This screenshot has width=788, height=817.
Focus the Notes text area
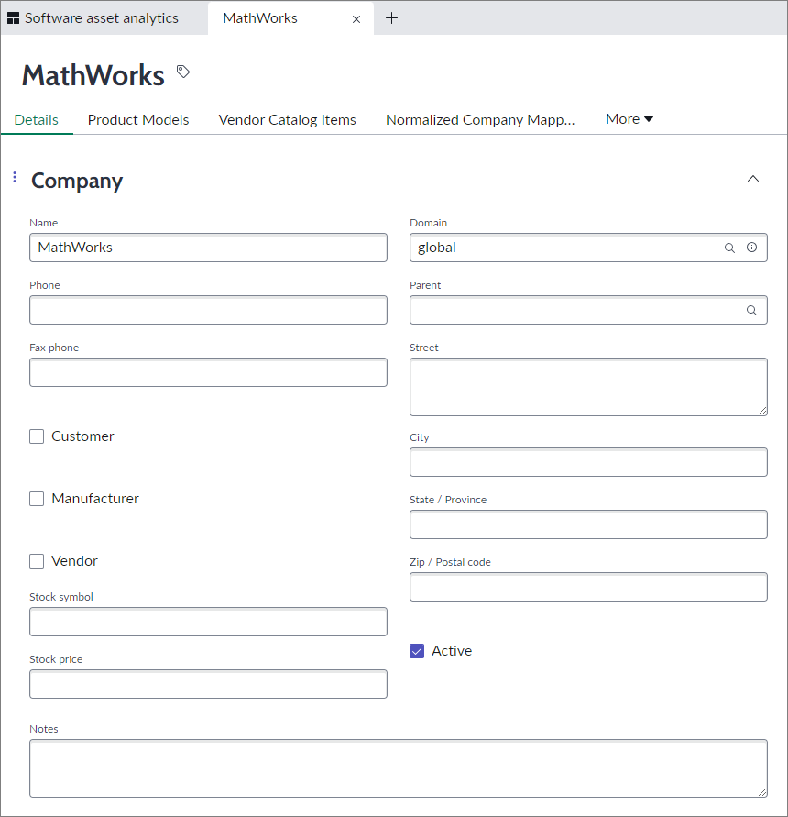click(x=398, y=768)
